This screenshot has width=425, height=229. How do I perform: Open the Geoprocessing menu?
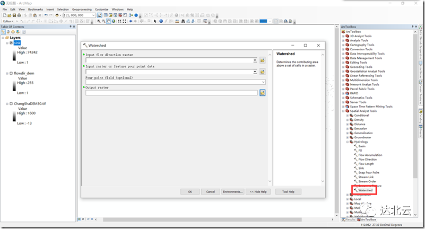coord(82,9)
